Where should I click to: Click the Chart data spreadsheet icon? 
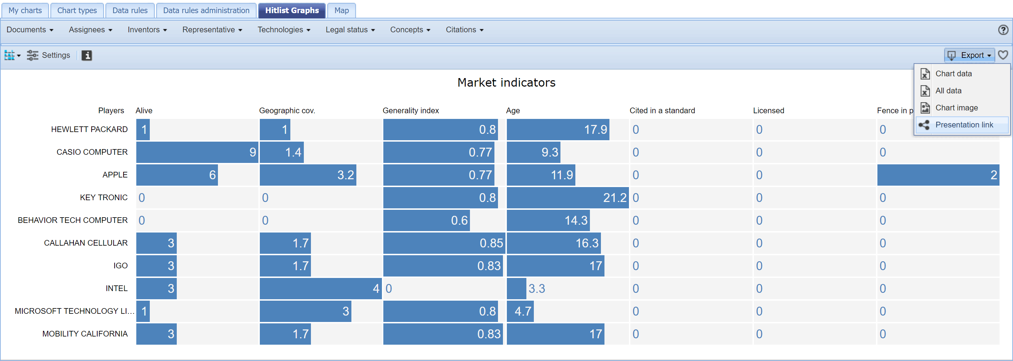point(925,74)
